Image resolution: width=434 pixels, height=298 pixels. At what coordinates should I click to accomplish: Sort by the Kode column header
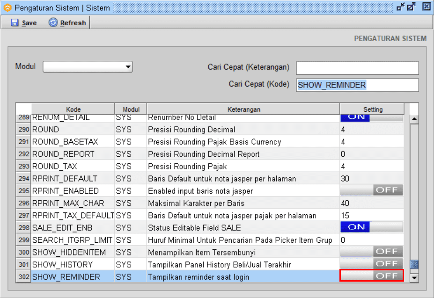coord(73,109)
